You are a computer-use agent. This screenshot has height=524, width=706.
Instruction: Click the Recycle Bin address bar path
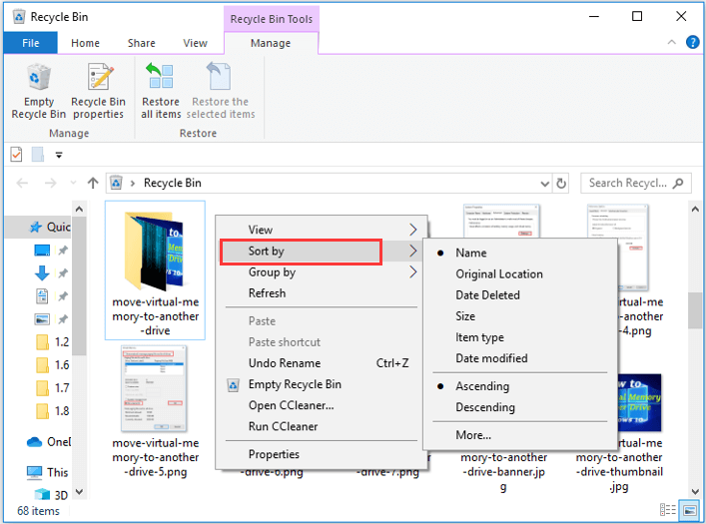coord(173,184)
